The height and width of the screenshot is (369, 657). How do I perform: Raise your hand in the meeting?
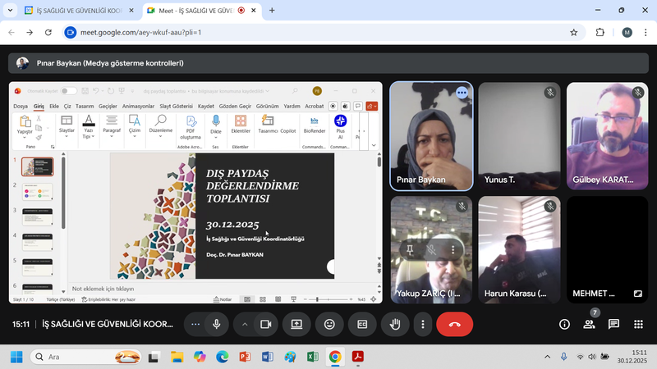(x=394, y=324)
